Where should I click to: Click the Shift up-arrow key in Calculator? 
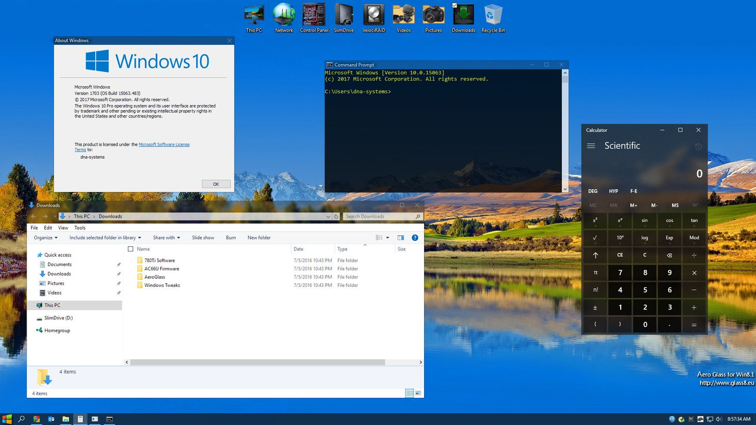(595, 255)
